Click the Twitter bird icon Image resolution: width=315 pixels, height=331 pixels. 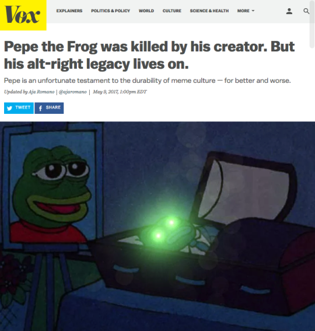tap(9, 109)
